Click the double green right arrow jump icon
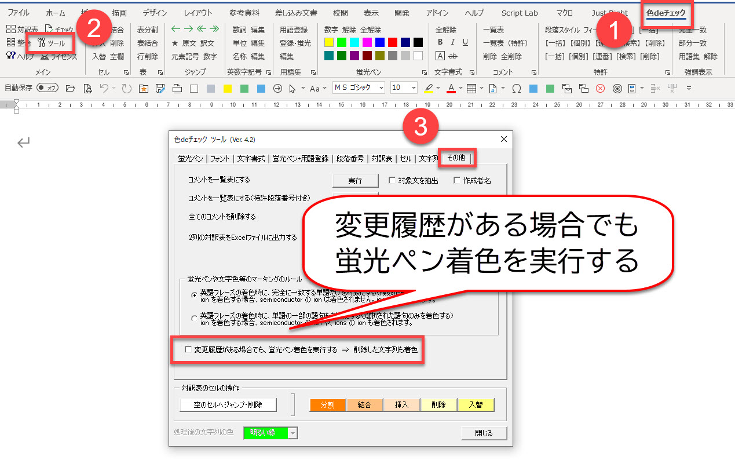Image resolution: width=735 pixels, height=460 pixels. point(214,29)
